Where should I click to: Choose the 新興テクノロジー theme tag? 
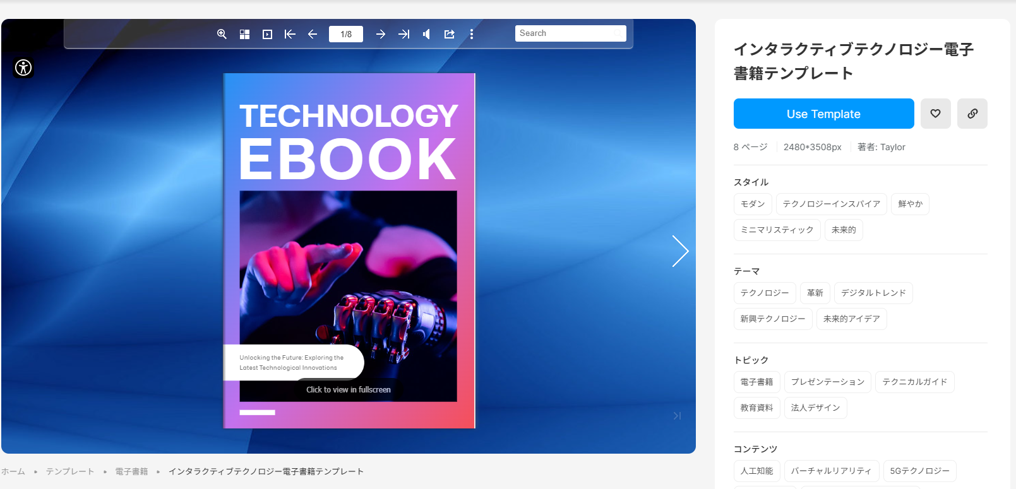[773, 319]
